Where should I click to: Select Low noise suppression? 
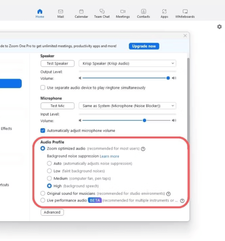pyautogui.click(x=49, y=171)
